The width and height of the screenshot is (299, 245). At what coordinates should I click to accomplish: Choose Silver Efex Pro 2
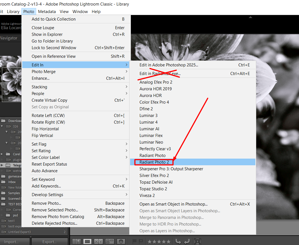(193, 175)
